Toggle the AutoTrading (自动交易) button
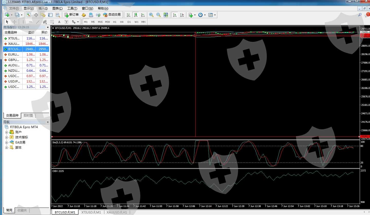370x215 pixels. 112,15
